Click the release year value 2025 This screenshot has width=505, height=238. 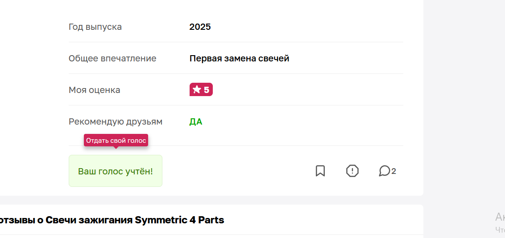(x=200, y=27)
